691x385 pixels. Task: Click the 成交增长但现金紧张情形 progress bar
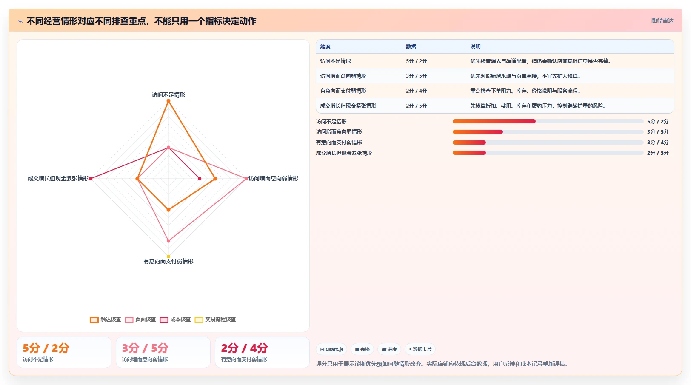coord(548,153)
